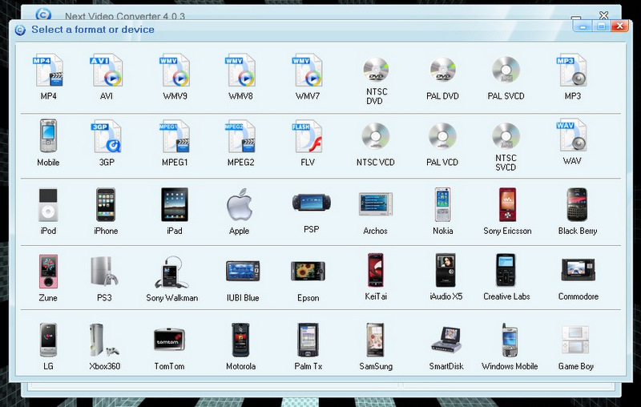
Task: Select the Commodore device icon
Action: (x=578, y=270)
